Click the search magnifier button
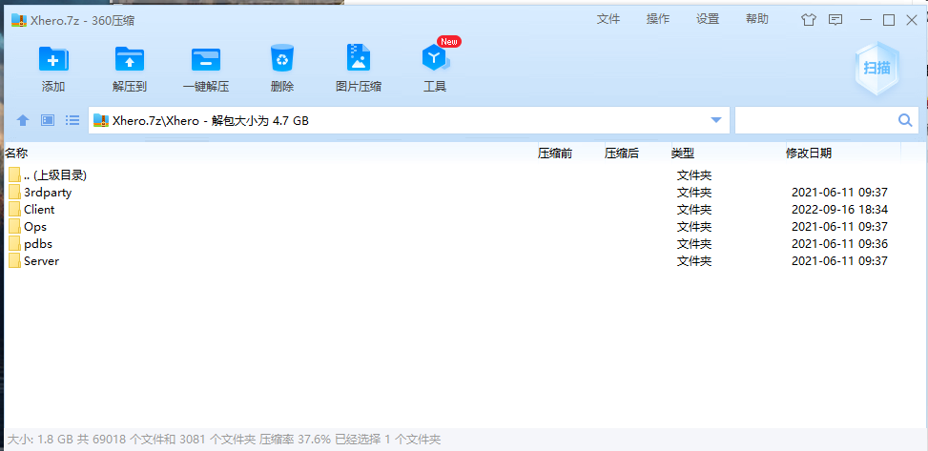The image size is (928, 451). 905,120
